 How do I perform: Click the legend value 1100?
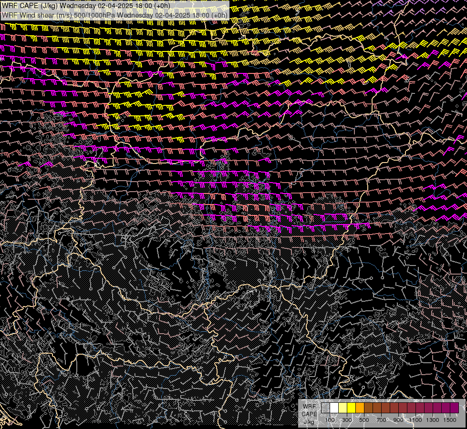415,420
